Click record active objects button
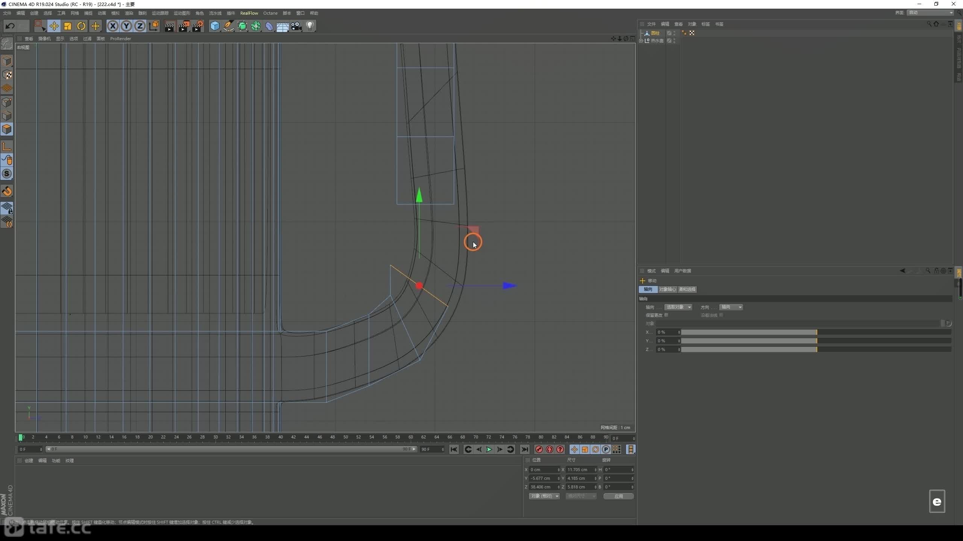963x541 pixels. [539, 449]
